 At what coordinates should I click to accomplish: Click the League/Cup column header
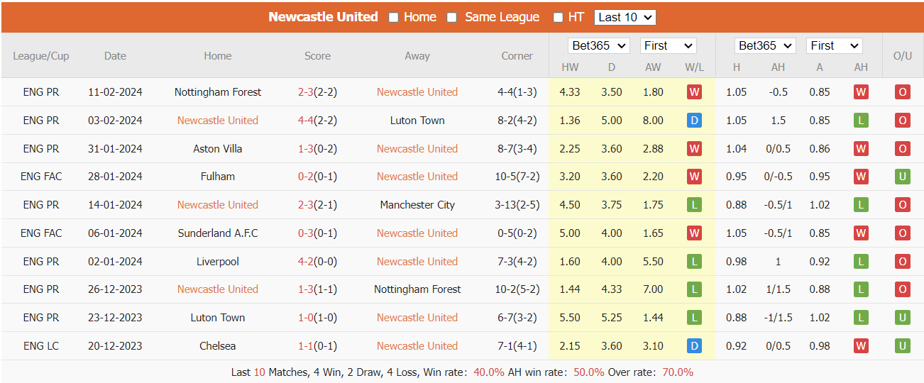click(41, 56)
